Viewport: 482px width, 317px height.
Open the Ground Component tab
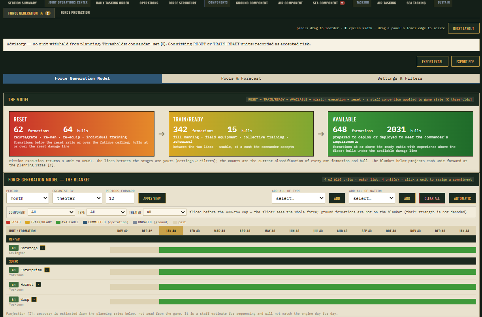[x=252, y=3]
